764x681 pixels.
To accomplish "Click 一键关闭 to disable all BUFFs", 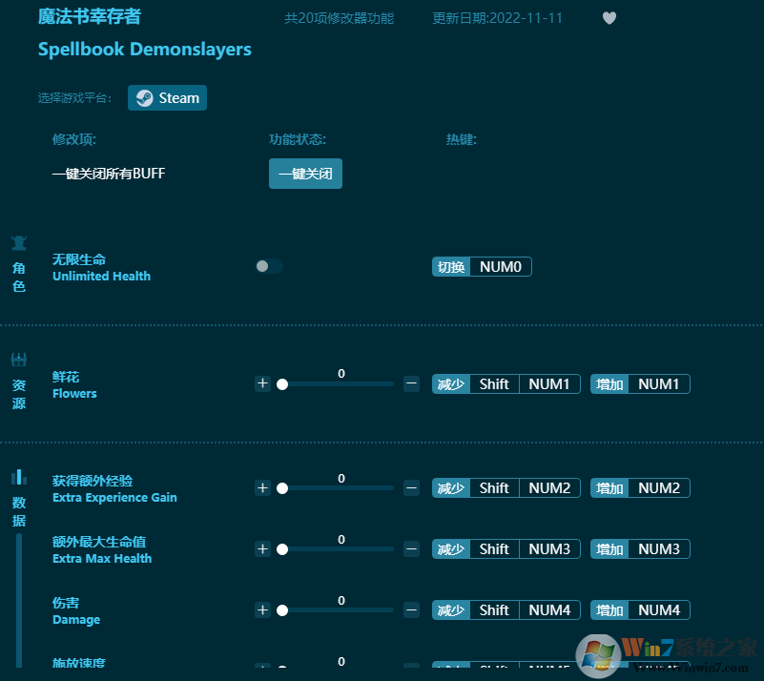I will (x=305, y=174).
